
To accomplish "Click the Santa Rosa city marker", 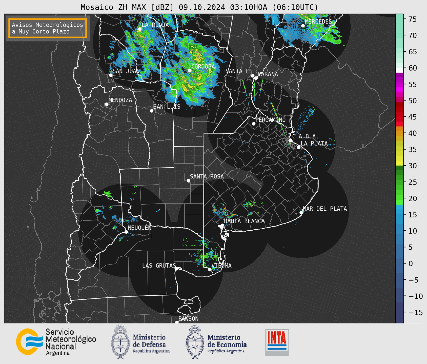I will pyautogui.click(x=188, y=180).
